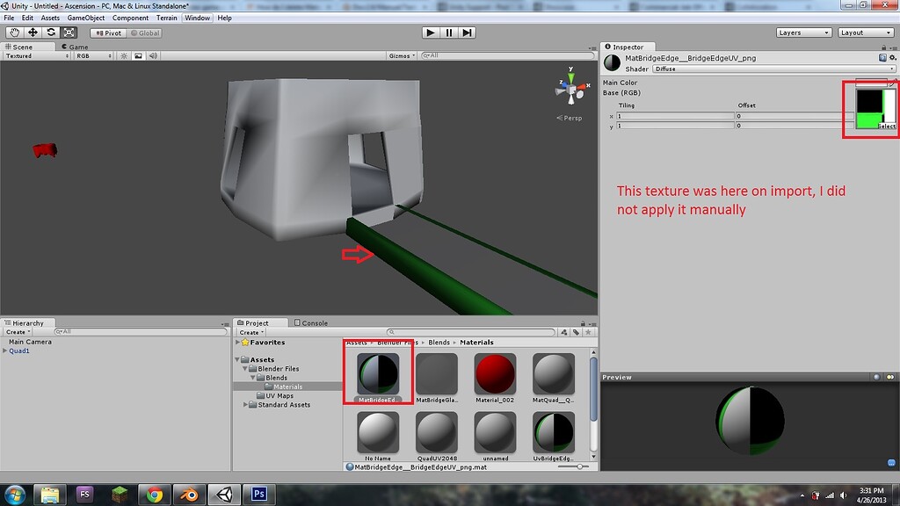The width and height of the screenshot is (900, 506).
Task: Select the Material_002 thumbnail in Project panel
Action: tap(495, 373)
